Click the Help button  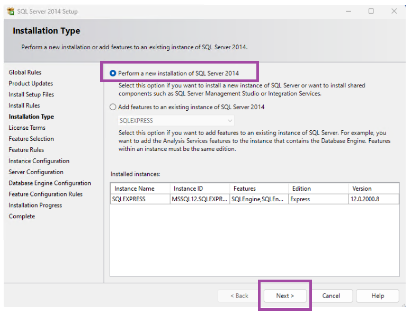[x=378, y=296]
